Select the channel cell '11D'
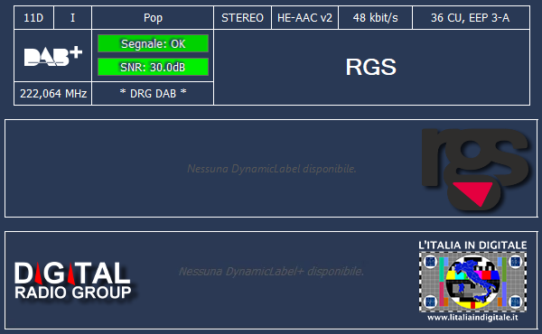The image size is (542, 334). (33, 18)
